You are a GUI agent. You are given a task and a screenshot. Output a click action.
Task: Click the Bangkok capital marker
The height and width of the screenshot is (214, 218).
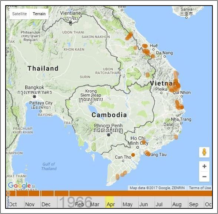34,97
